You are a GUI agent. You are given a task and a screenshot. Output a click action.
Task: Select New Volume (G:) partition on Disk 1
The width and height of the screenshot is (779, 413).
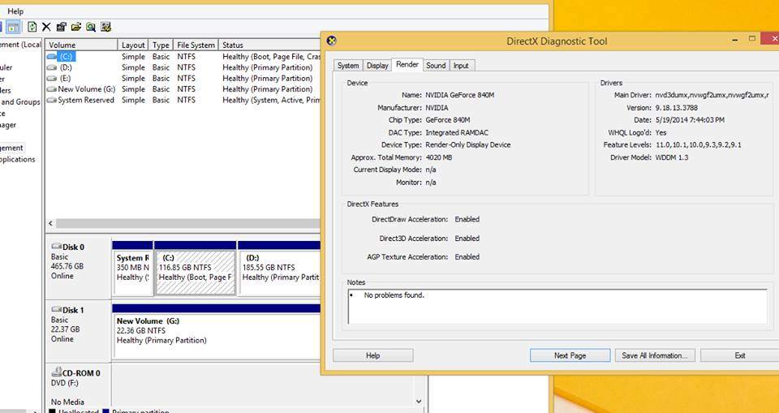[217, 331]
